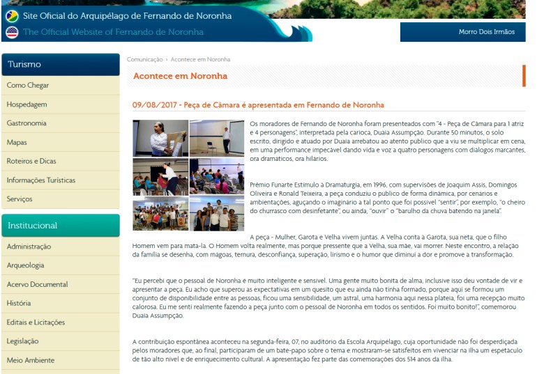Open the Meio Ambiente section
The image size is (537, 374).
click(30, 360)
